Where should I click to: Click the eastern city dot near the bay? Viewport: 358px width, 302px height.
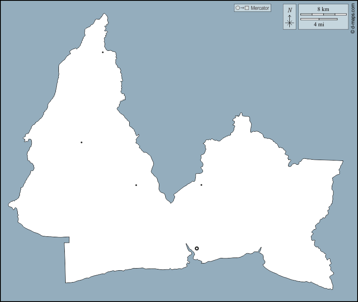(201, 185)
